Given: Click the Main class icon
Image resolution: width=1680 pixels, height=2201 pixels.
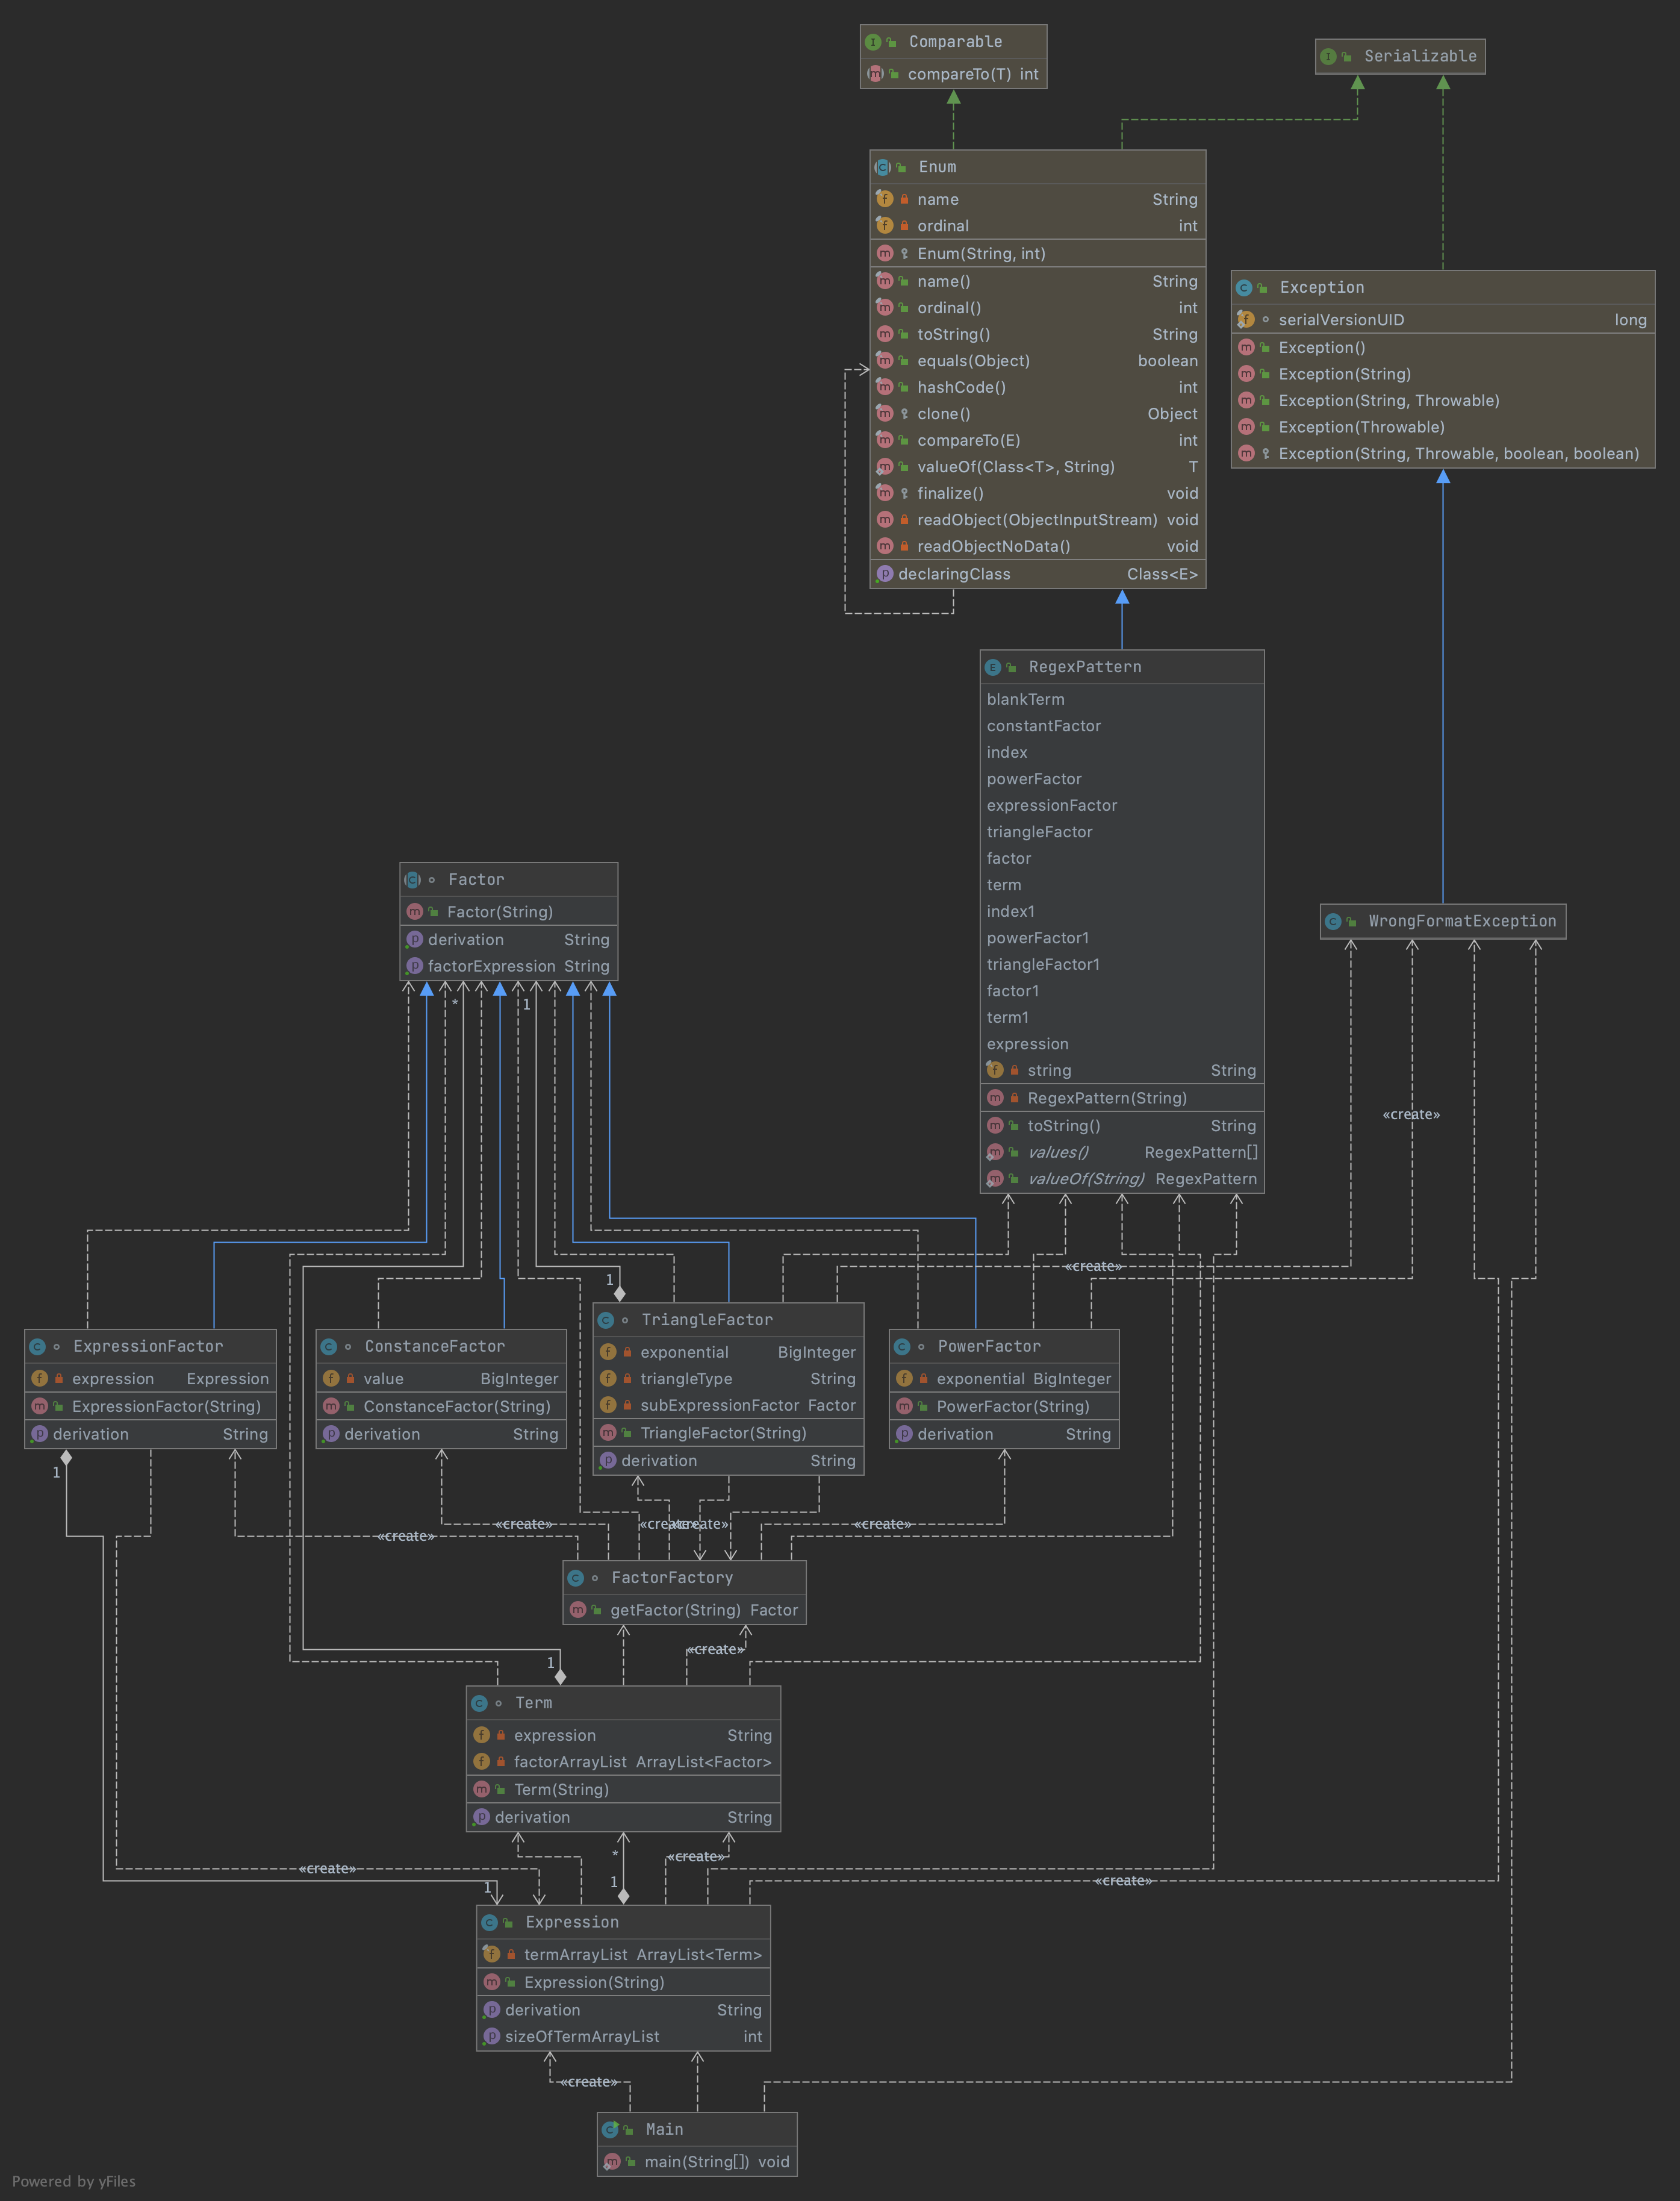Looking at the screenshot, I should coord(610,2130).
